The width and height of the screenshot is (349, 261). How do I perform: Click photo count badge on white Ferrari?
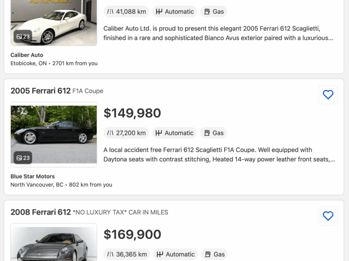[23, 37]
